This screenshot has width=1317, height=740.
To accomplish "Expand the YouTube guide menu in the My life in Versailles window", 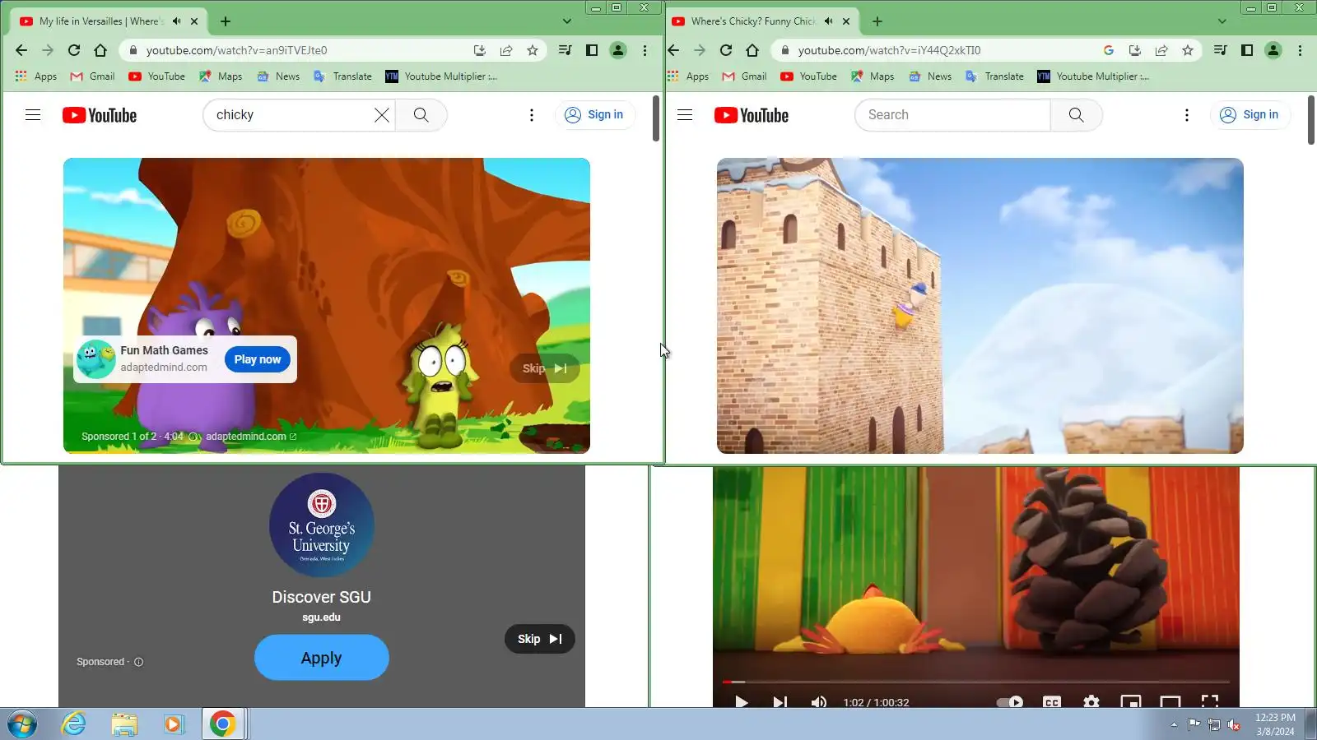I will click(x=33, y=115).
